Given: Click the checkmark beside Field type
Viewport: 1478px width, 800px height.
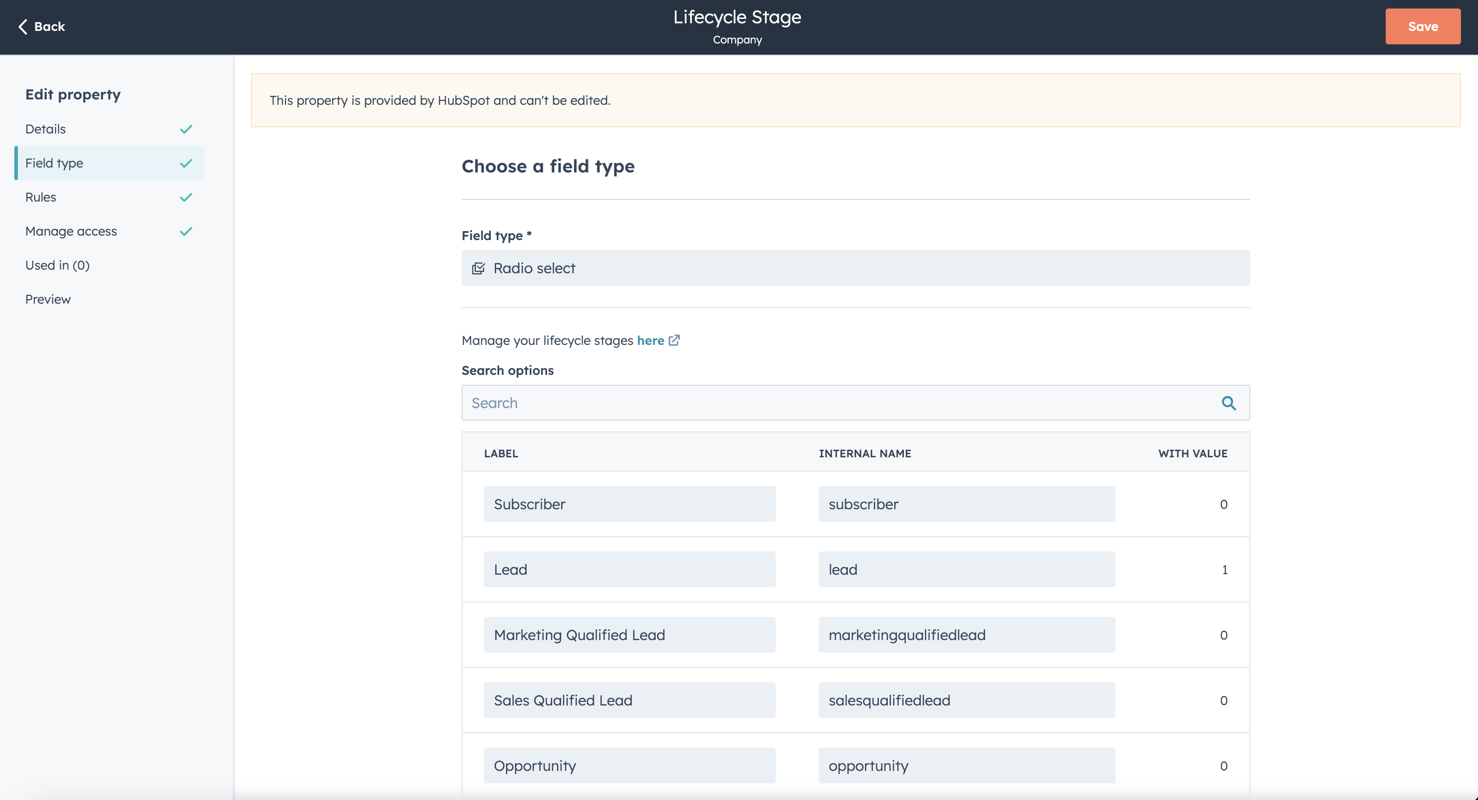Looking at the screenshot, I should pyautogui.click(x=186, y=163).
